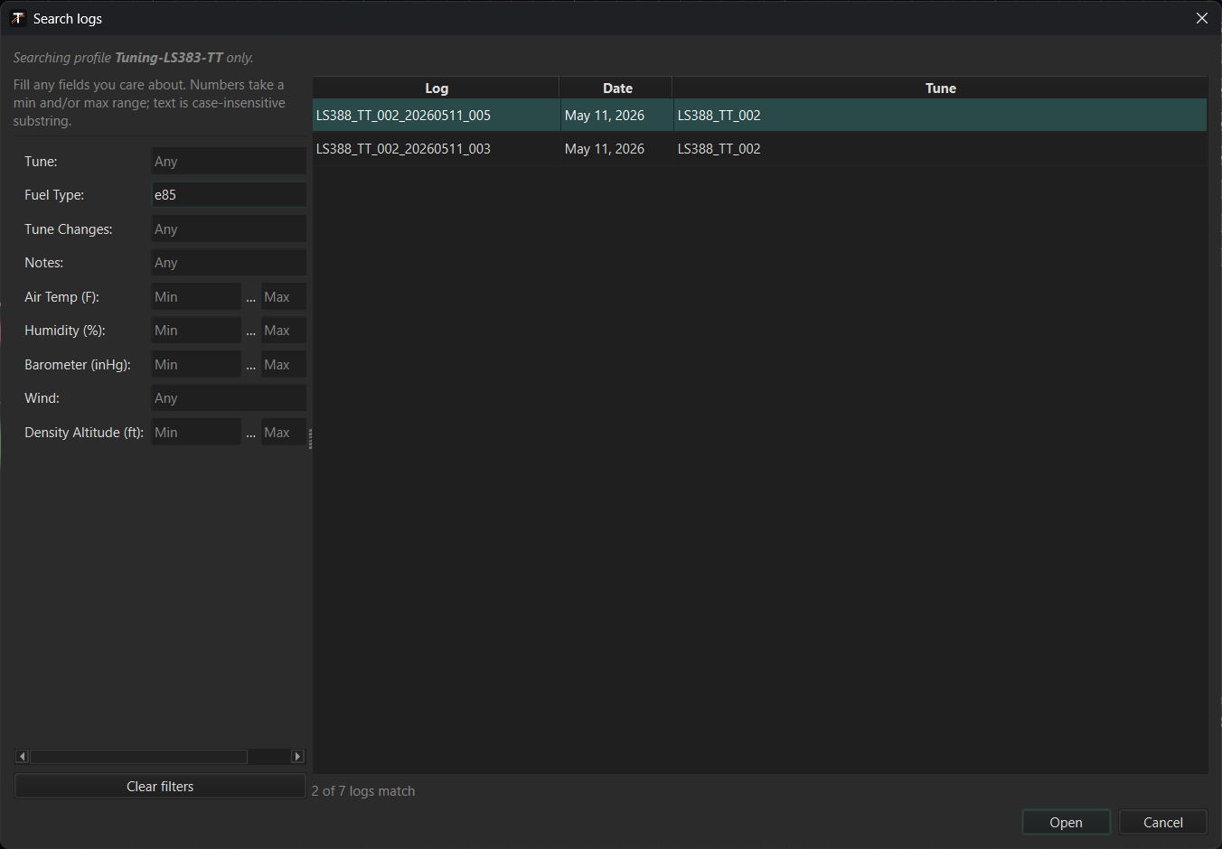Viewport: 1222px width, 849px height.
Task: Click the Tune filter input field
Action: tap(229, 162)
